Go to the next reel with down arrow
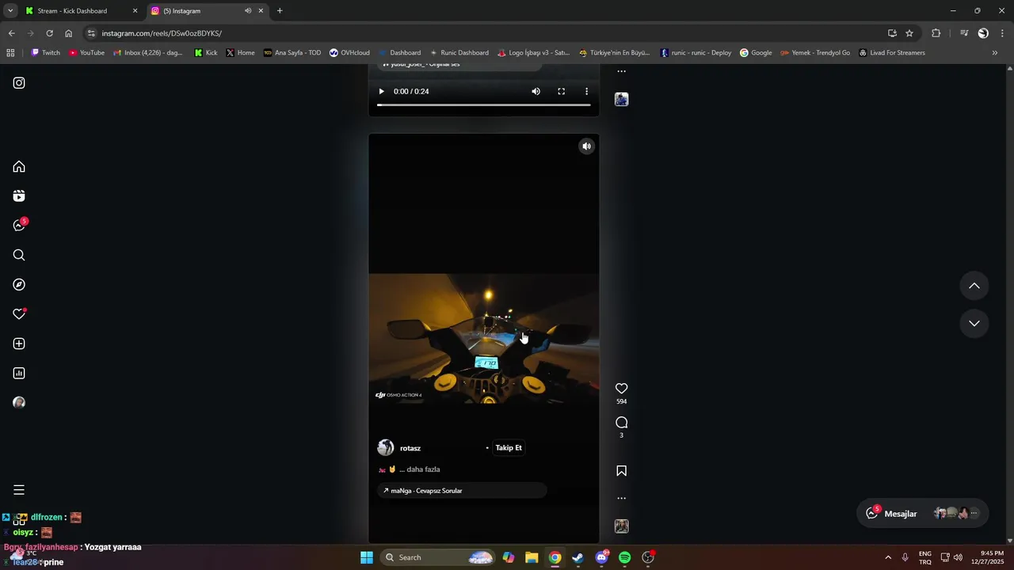 (x=974, y=324)
